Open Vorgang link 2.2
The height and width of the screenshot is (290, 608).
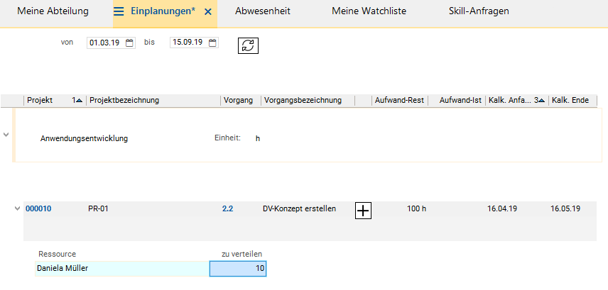tap(227, 209)
